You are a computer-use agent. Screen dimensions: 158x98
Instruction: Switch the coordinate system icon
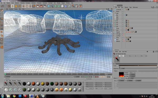34,6
